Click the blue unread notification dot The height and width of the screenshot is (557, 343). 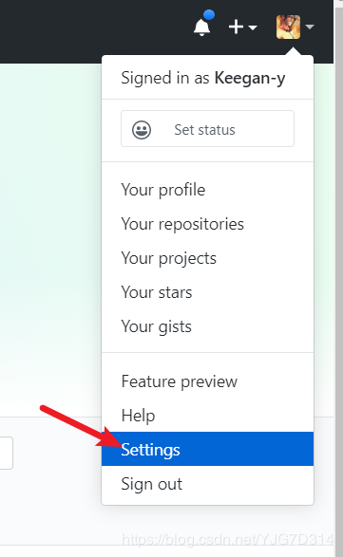pos(209,15)
